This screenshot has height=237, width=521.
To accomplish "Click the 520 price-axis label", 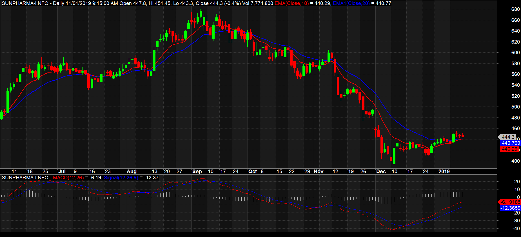I will click(x=515, y=96).
